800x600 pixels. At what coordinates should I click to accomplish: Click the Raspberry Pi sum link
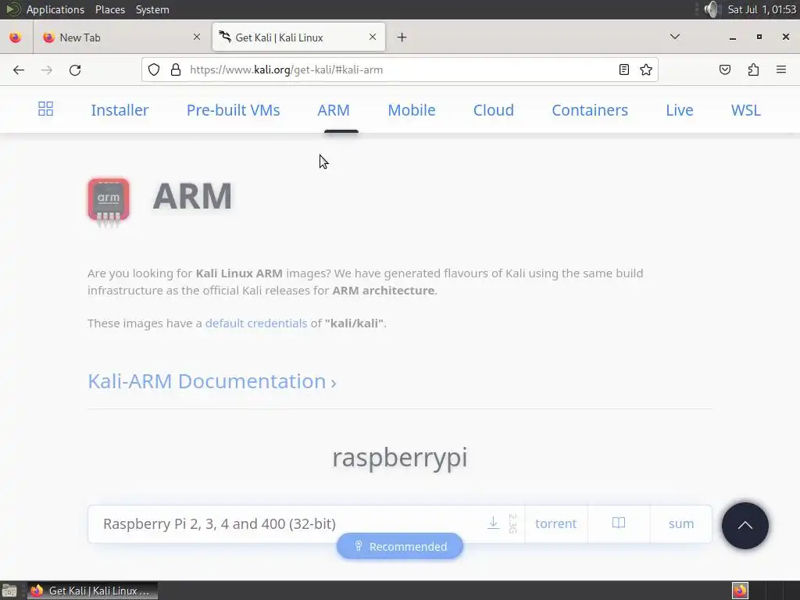(x=681, y=524)
